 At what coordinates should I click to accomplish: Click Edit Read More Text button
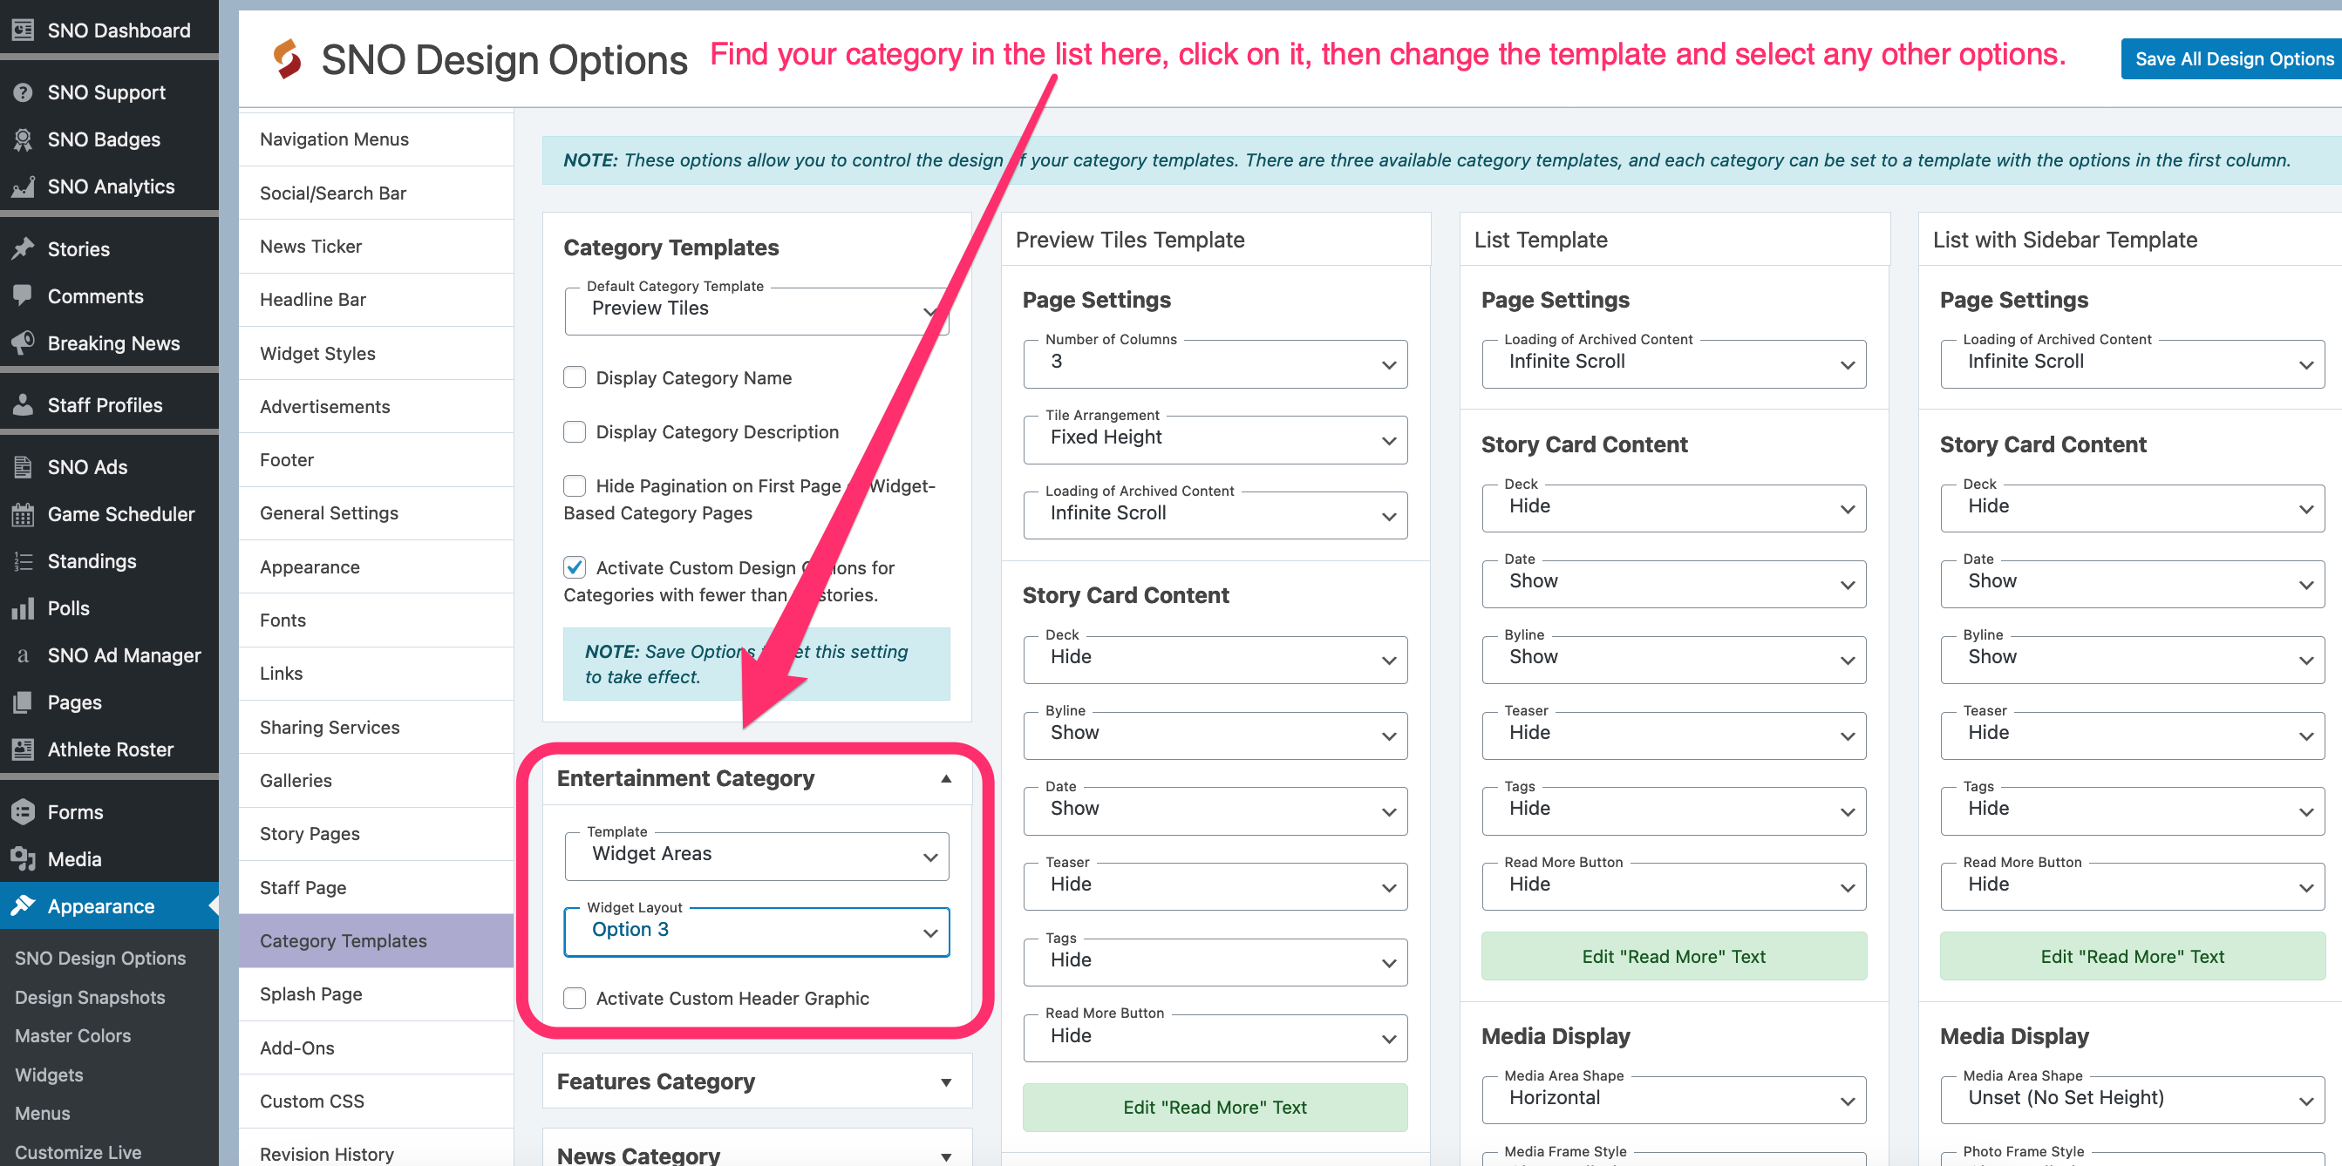click(1215, 1106)
